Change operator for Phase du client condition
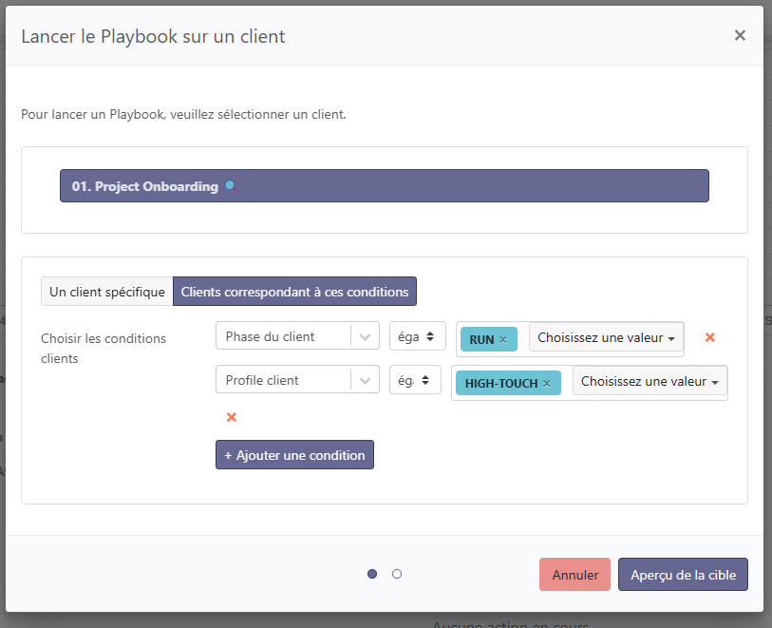772x628 pixels. [x=417, y=336]
